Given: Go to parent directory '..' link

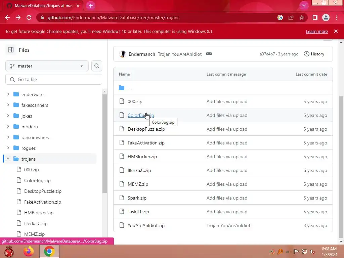Looking at the screenshot, I should (x=129, y=88).
